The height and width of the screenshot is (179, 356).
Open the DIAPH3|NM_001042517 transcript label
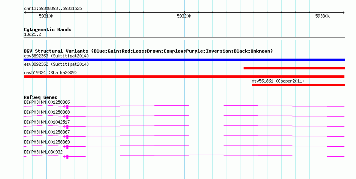coord(47,122)
